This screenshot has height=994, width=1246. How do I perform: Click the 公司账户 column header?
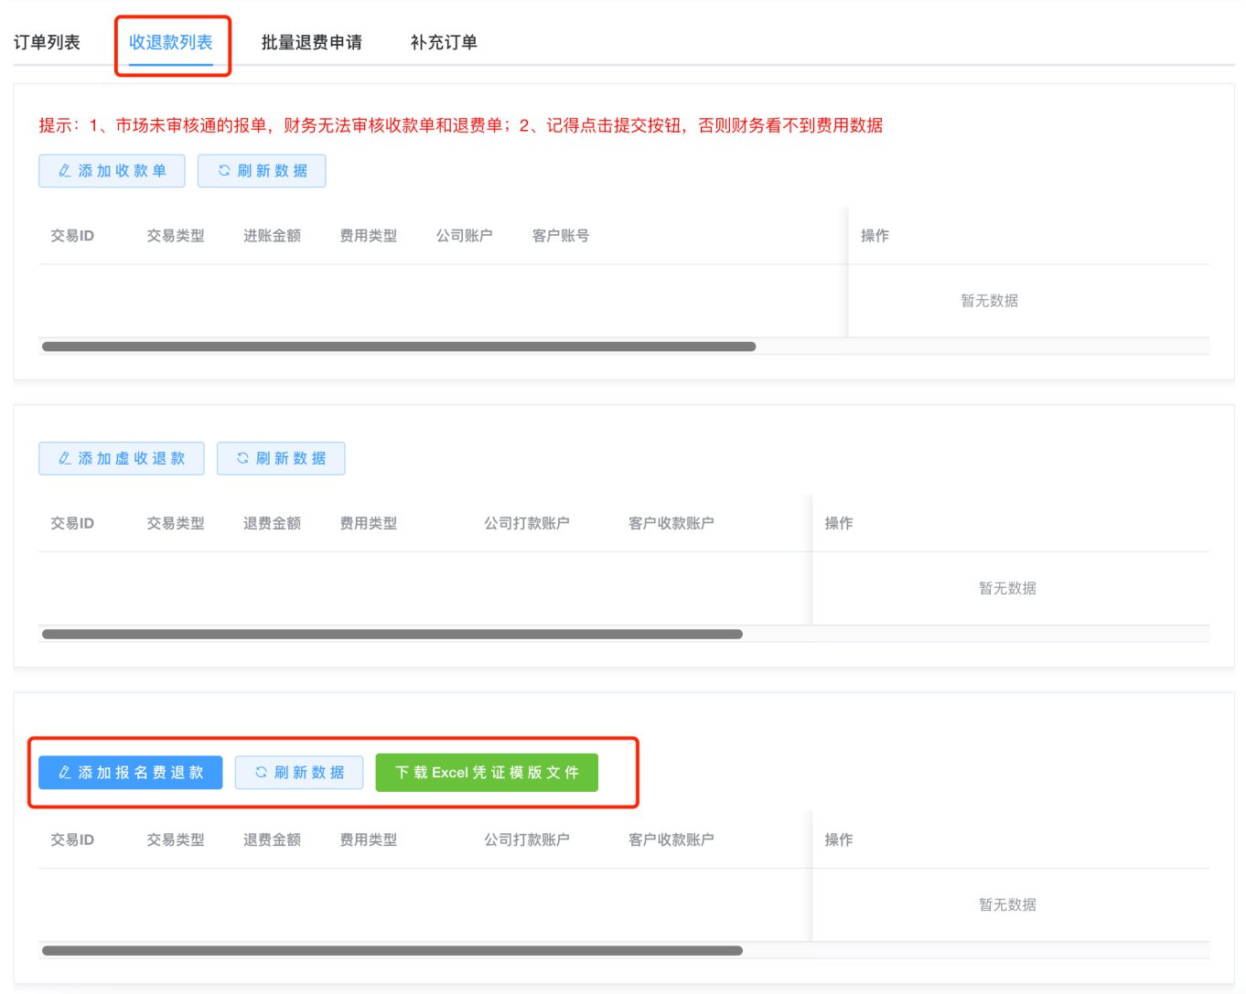464,236
